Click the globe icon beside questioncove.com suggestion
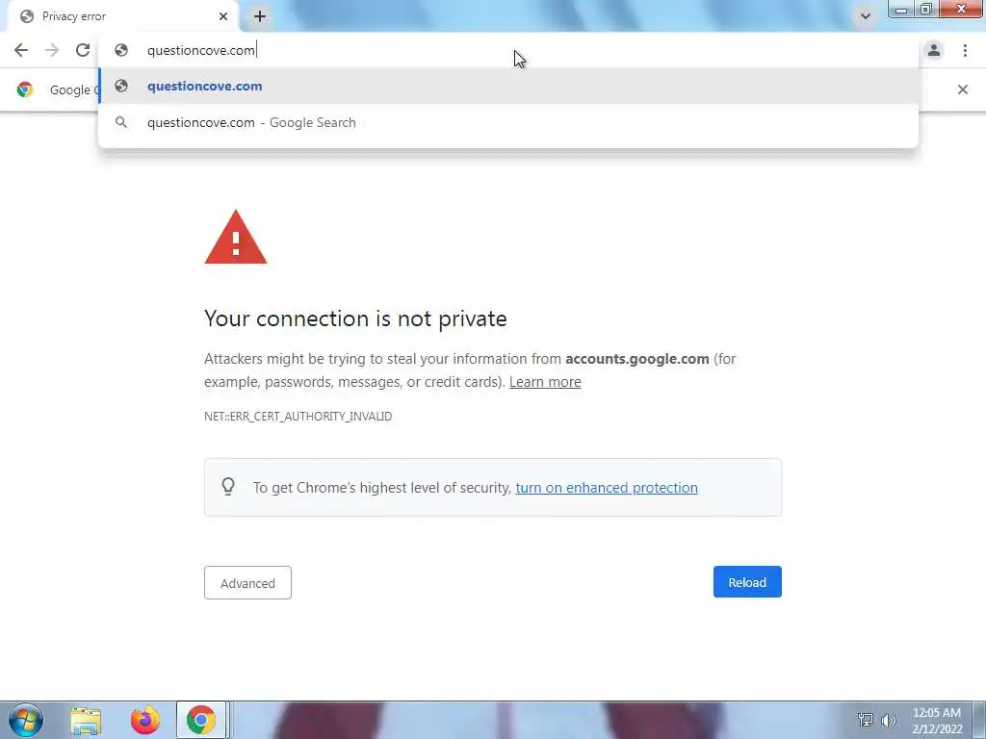986x739 pixels. 121,86
